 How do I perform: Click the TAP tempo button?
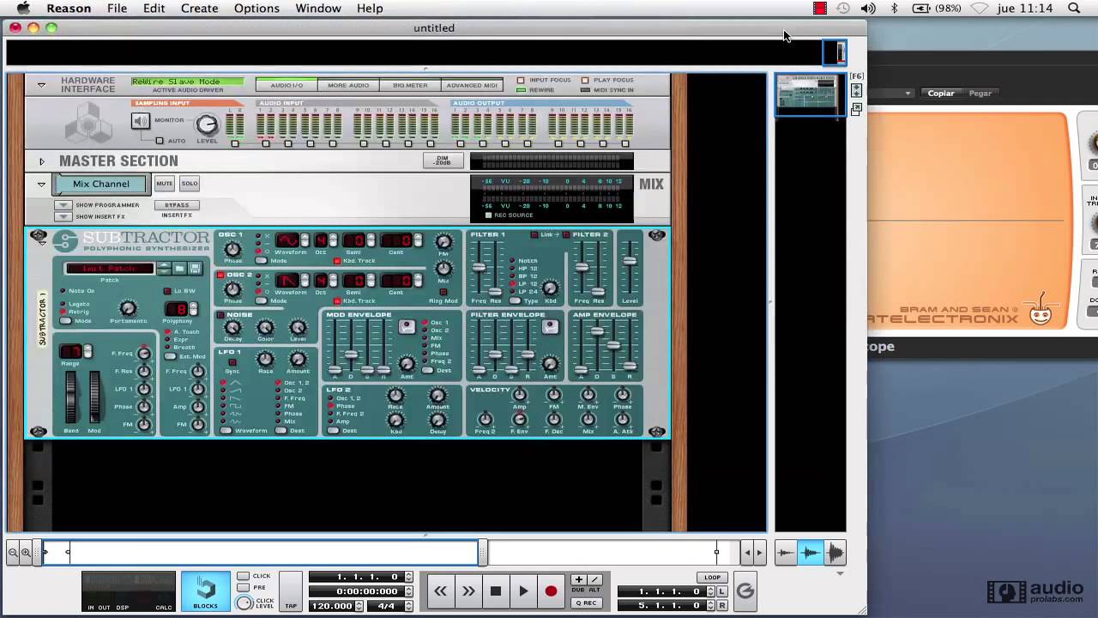[x=291, y=592]
